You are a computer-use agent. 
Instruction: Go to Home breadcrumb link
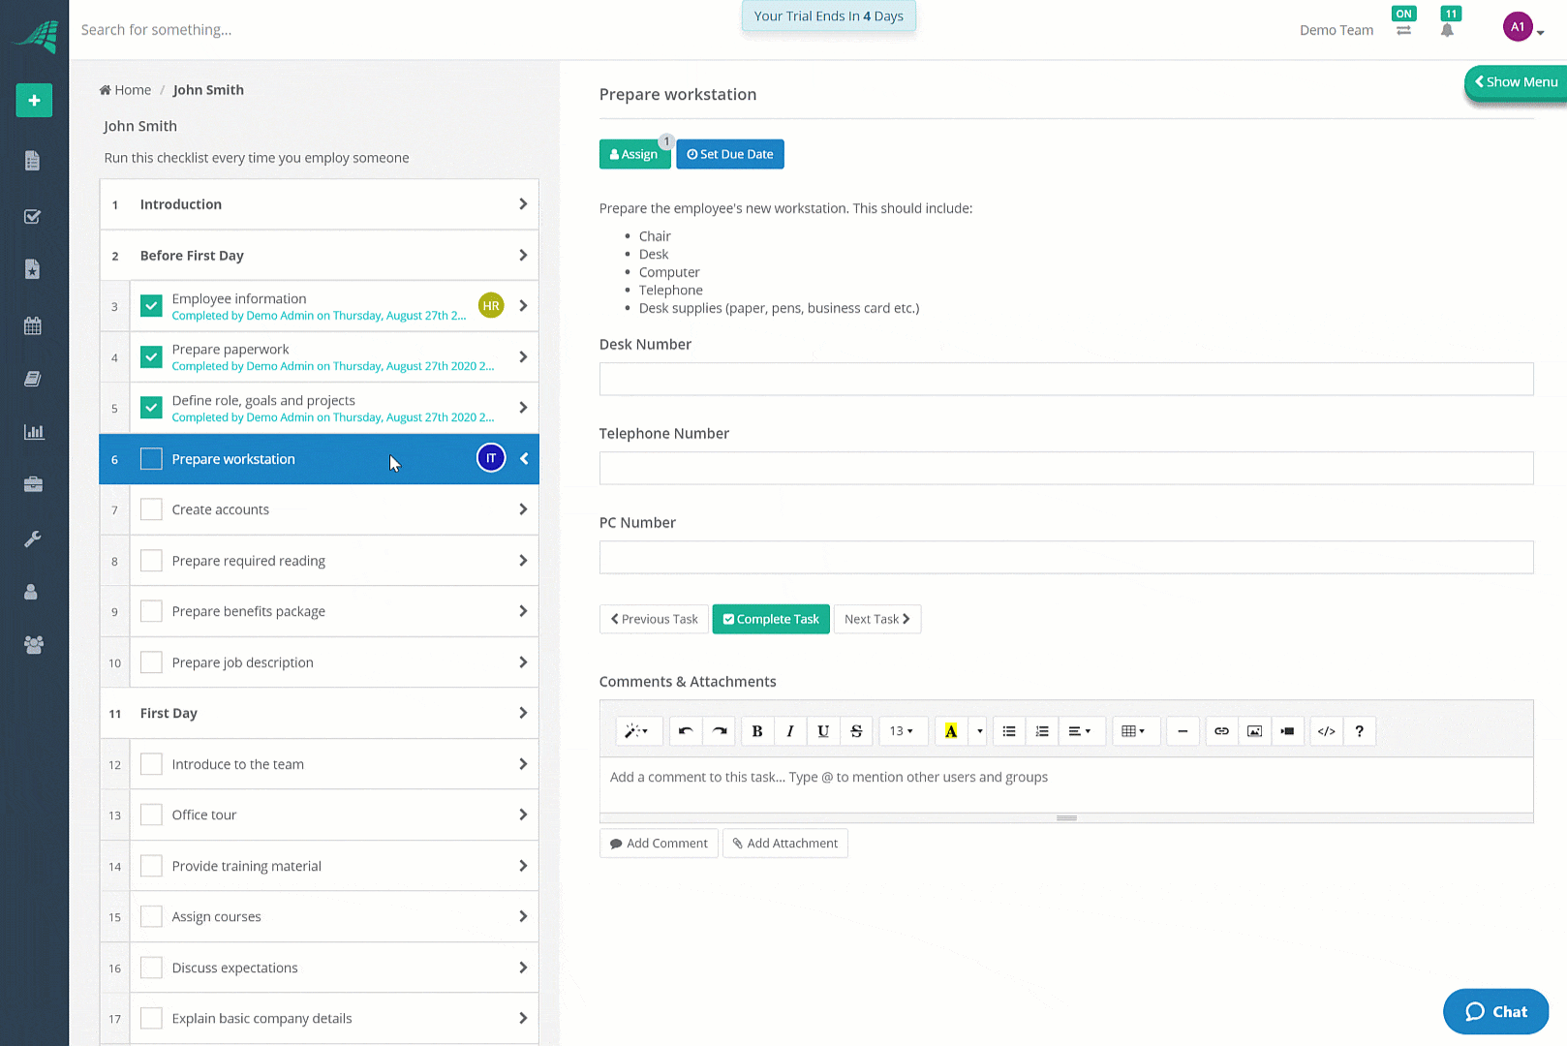coord(125,90)
